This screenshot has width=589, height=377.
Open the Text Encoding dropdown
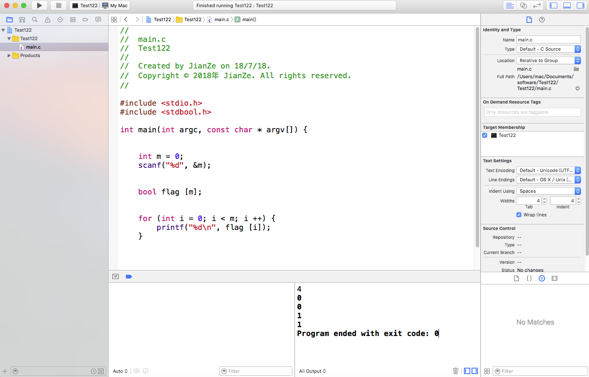(548, 170)
